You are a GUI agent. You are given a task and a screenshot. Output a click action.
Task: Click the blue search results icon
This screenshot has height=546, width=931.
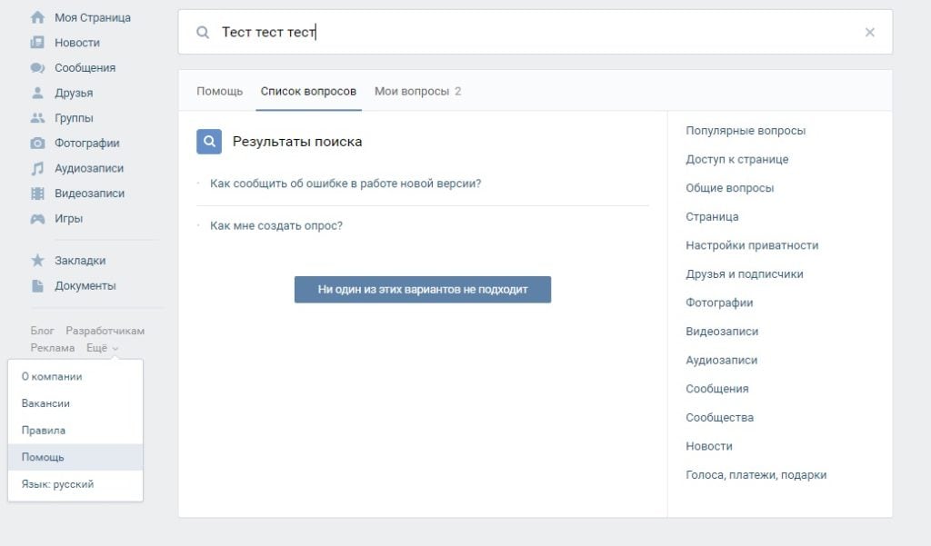pos(209,141)
